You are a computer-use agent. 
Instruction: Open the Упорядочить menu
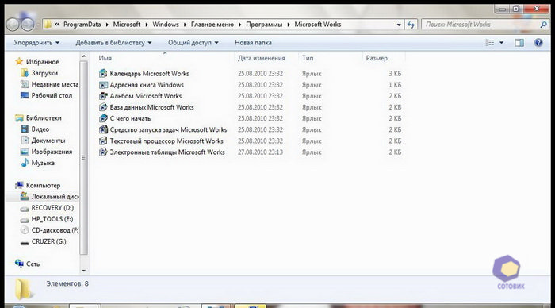(36, 43)
